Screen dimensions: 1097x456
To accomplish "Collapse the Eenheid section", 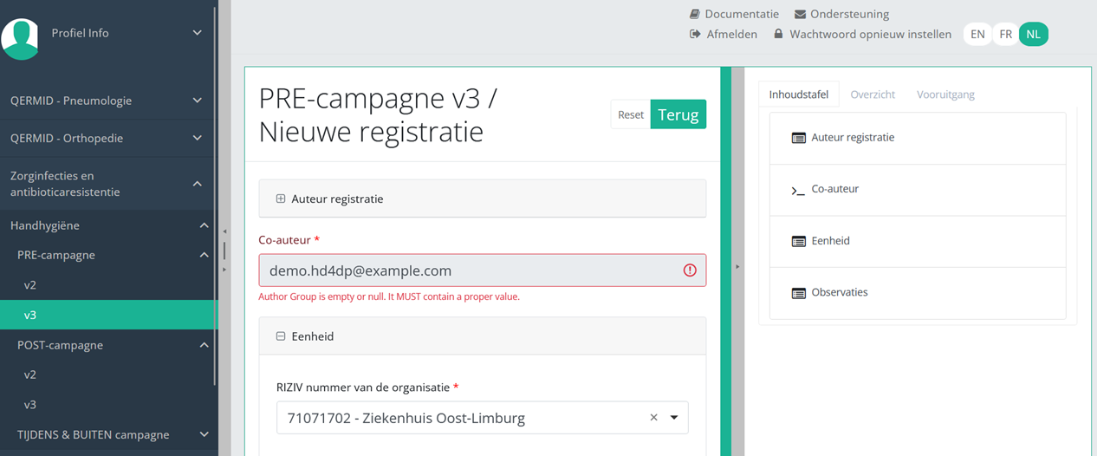I will point(281,336).
